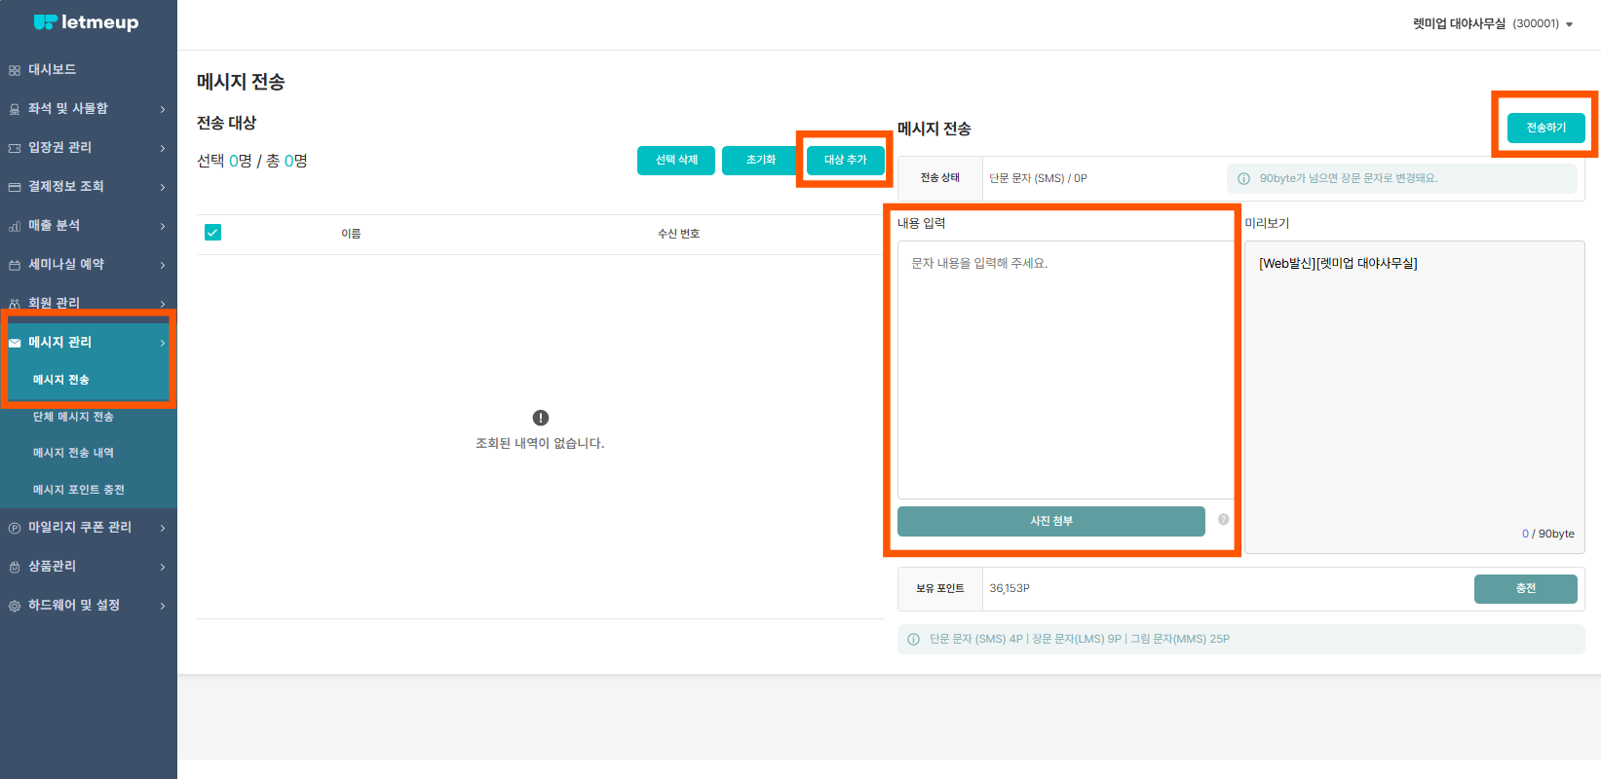Viewport: 1601px width, 779px height.
Task: Open the 대시보드 menu
Action: point(89,70)
